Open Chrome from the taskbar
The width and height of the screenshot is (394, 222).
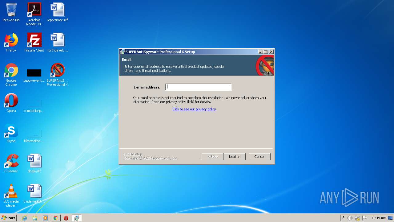[55, 218]
